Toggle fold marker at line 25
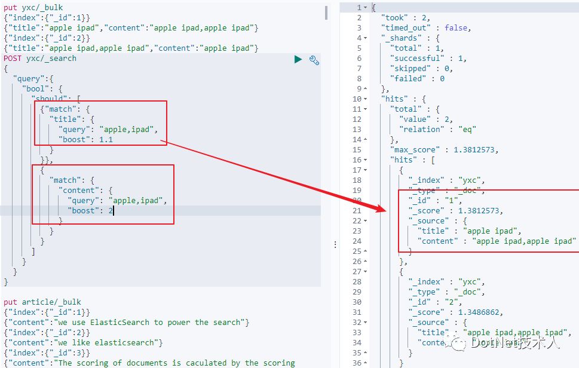 pos(366,251)
